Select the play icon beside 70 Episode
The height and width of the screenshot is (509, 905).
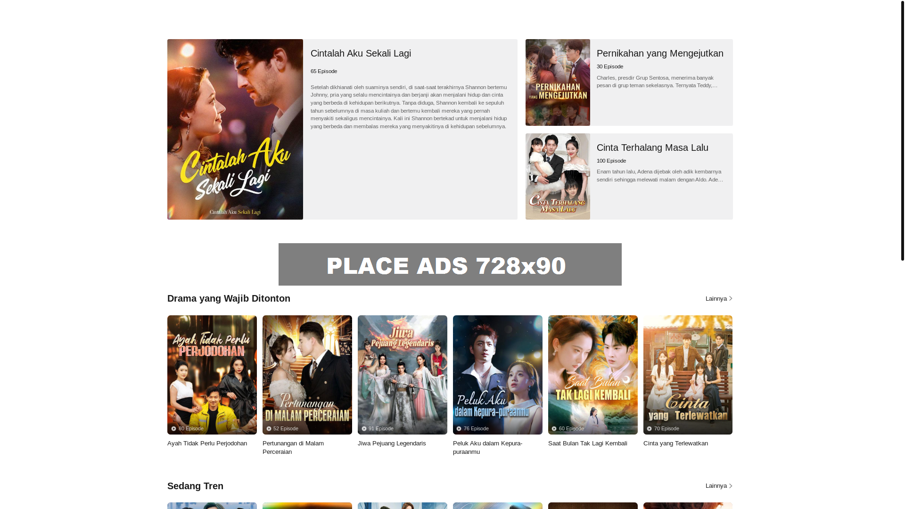pyautogui.click(x=650, y=429)
